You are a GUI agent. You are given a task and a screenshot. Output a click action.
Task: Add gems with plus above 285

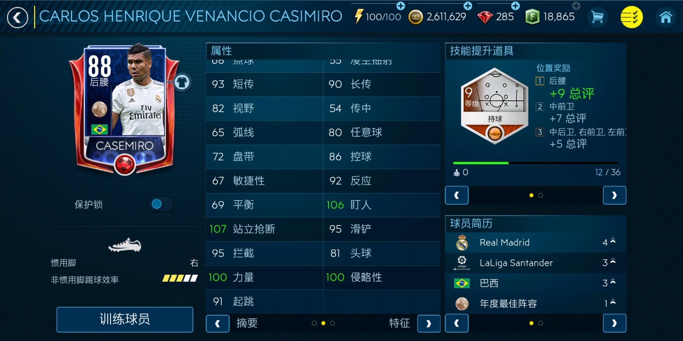[x=515, y=6]
